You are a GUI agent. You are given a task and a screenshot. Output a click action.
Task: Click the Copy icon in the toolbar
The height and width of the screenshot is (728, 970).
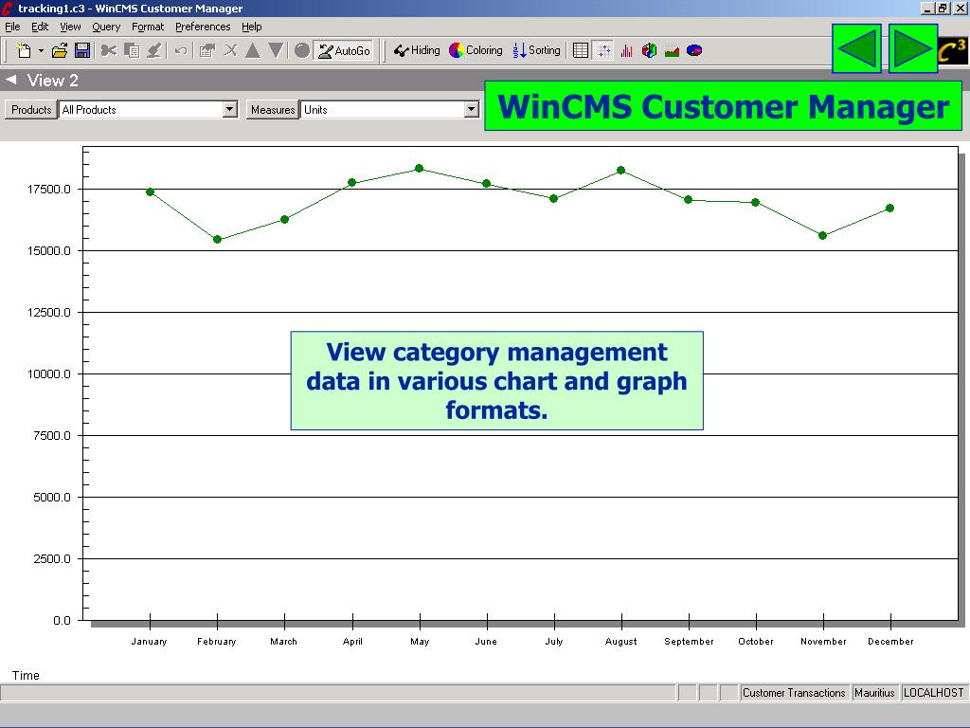[131, 51]
